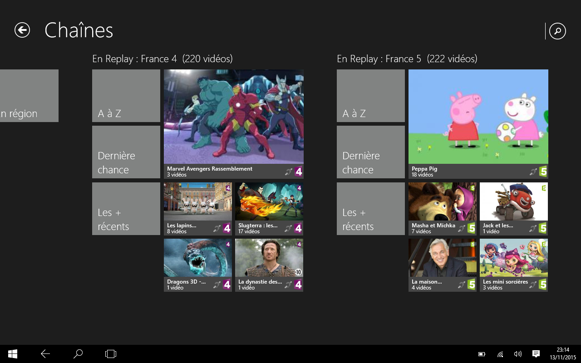The image size is (581, 363).
Task: Click the France 5 logo on Peppa Pig tile
Action: 543,172
